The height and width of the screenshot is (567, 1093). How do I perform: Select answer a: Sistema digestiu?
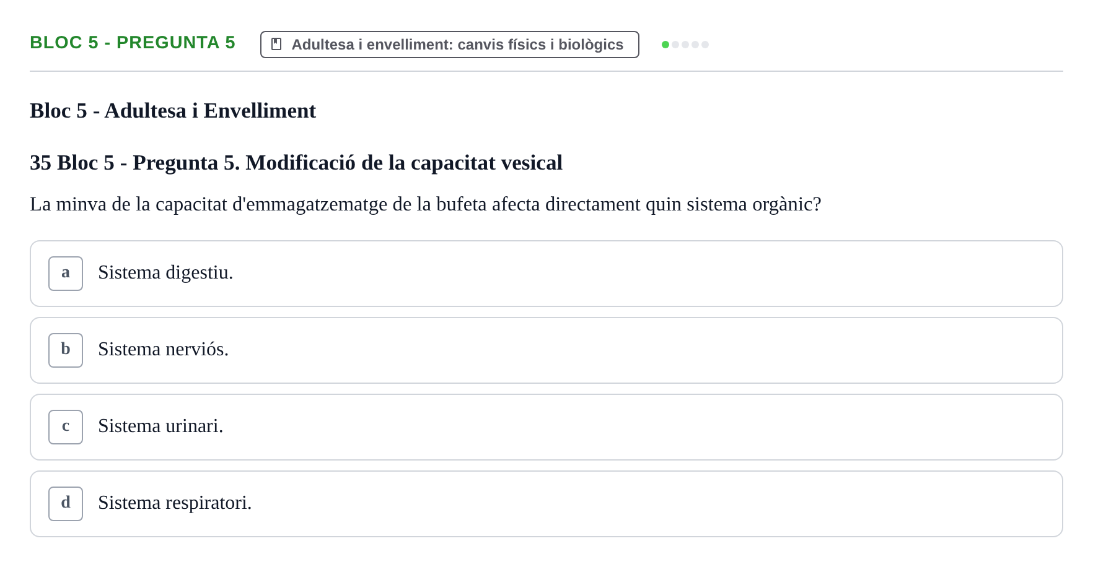click(546, 274)
